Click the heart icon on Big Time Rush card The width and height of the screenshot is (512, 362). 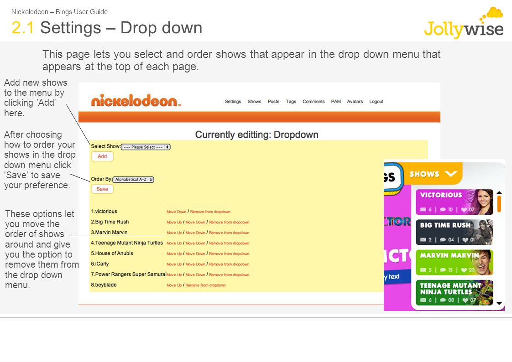click(x=465, y=240)
